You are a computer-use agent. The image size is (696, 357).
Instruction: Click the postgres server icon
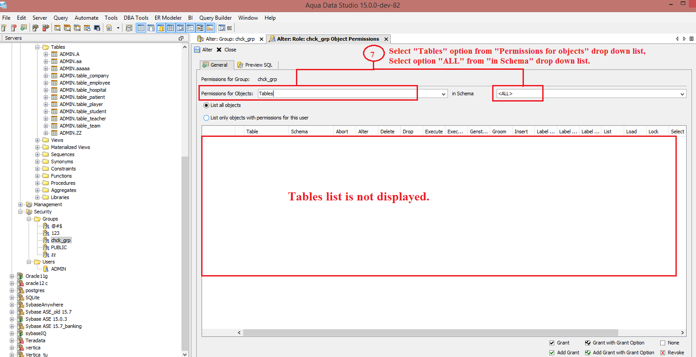click(x=20, y=290)
